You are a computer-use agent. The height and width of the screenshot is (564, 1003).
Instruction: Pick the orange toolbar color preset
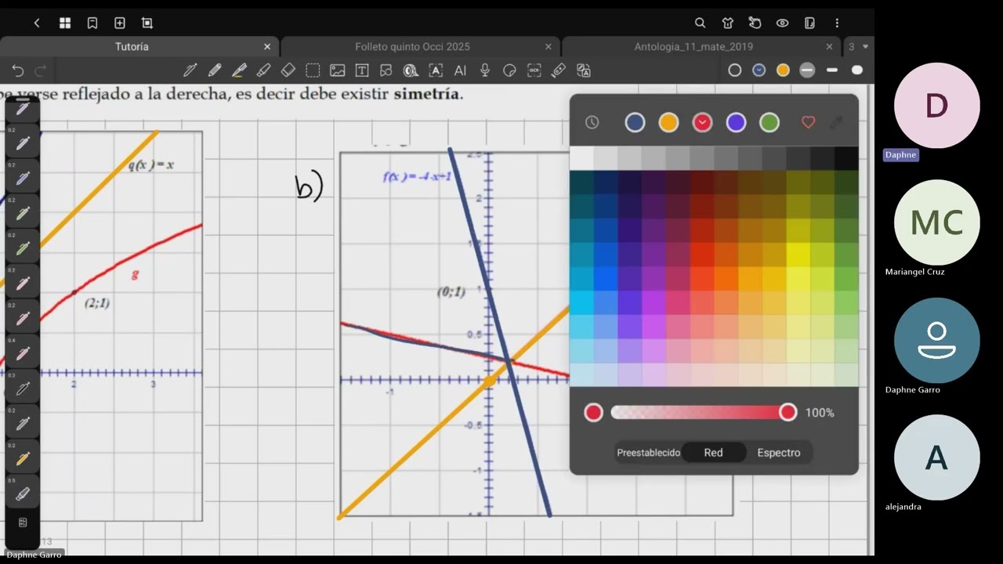click(783, 70)
